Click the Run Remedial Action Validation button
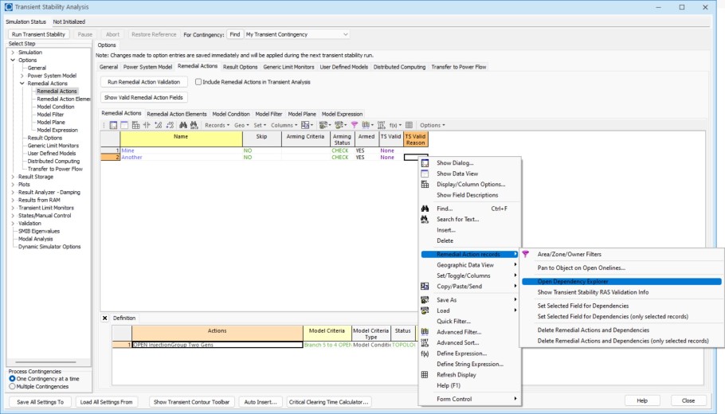The width and height of the screenshot is (725, 414). coord(144,82)
